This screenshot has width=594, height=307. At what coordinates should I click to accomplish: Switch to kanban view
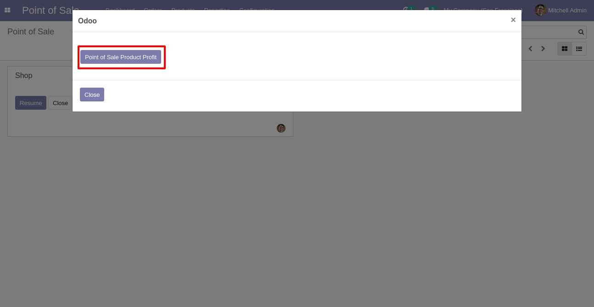tap(565, 49)
